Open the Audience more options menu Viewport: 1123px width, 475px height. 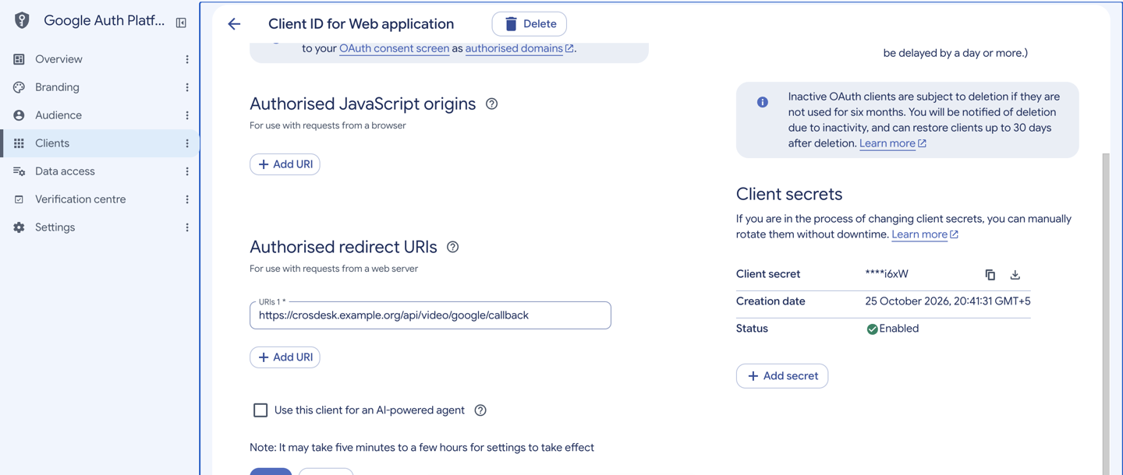(x=187, y=115)
